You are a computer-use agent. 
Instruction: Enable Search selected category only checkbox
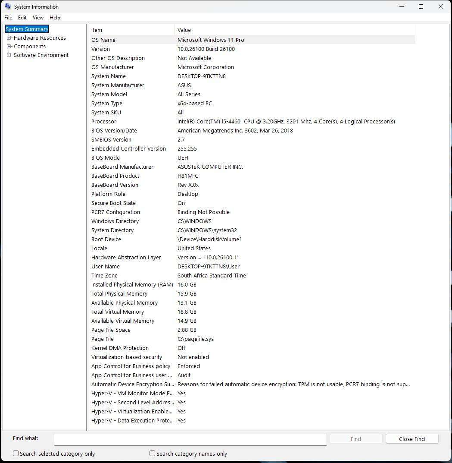[16, 454]
